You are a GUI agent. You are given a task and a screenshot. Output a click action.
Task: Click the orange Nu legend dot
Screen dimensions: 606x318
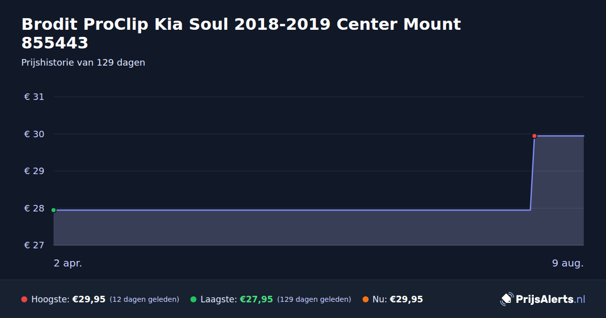pyautogui.click(x=365, y=299)
